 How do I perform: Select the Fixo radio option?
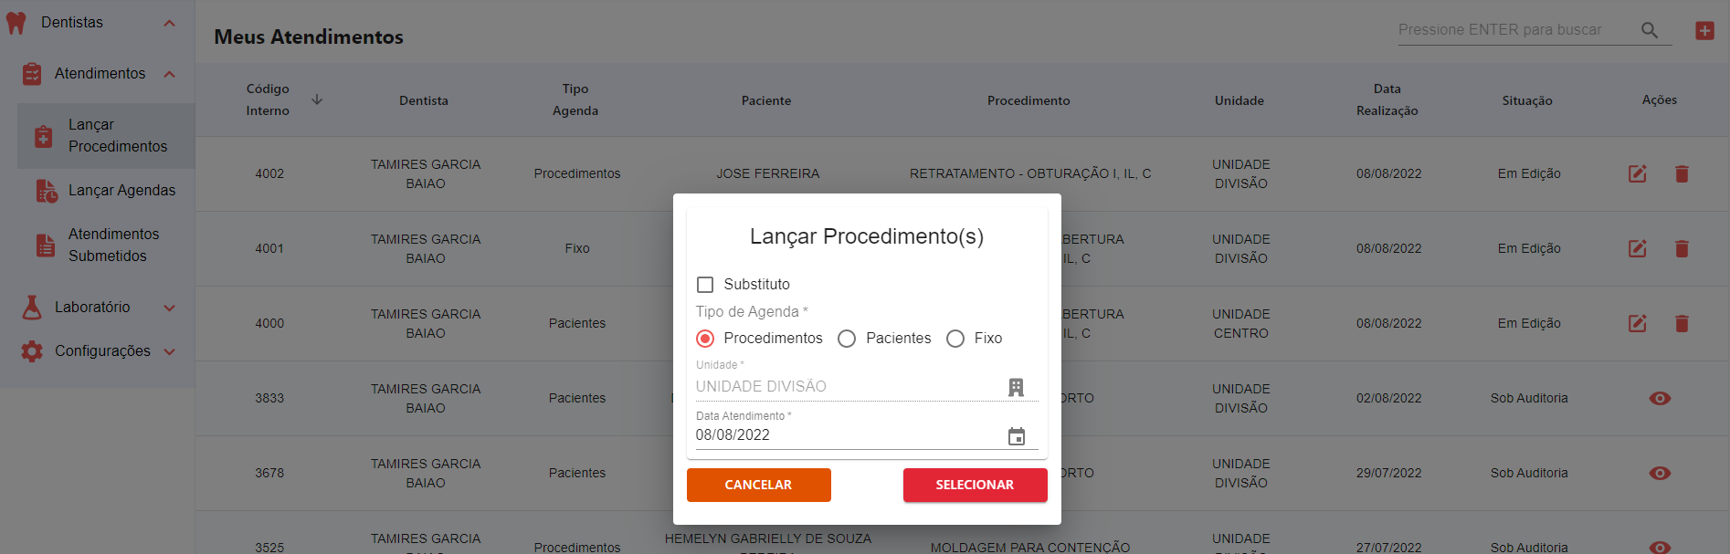coord(955,339)
